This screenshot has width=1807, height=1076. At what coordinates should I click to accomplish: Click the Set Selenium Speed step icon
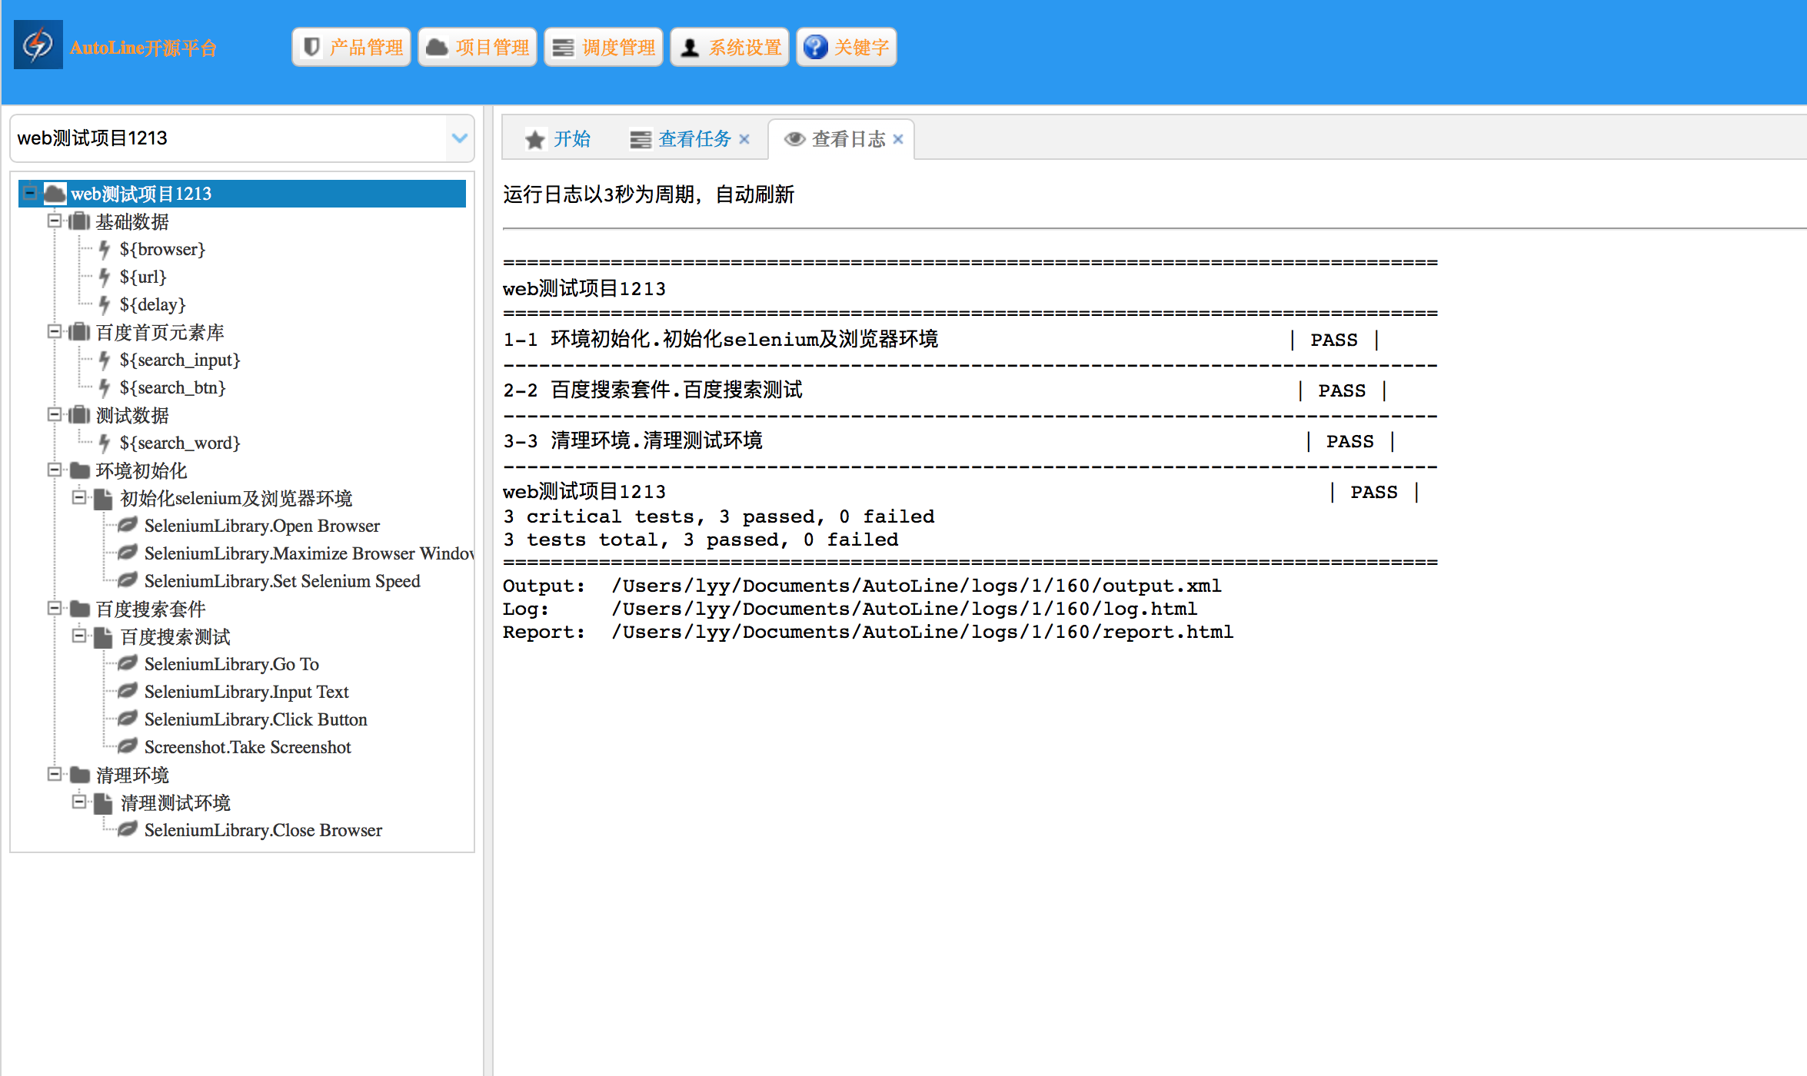(x=128, y=580)
